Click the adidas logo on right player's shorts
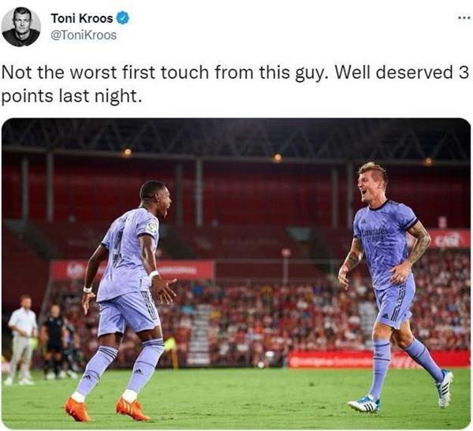This screenshot has width=473, height=431. pos(385,316)
